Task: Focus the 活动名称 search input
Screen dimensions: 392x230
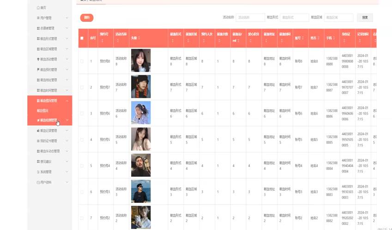Action: (250, 18)
